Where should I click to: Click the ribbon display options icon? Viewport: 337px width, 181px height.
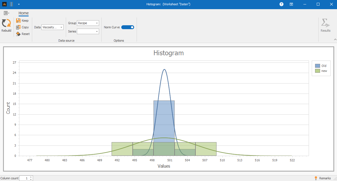pos(291,4)
